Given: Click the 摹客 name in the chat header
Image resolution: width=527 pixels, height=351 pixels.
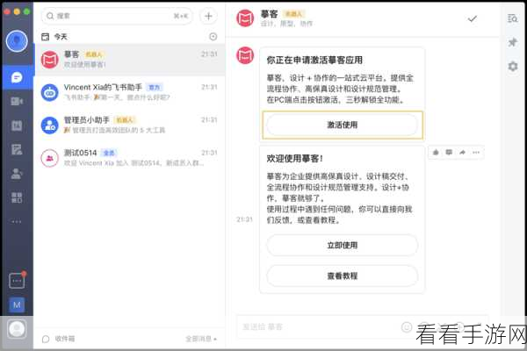Looking at the screenshot, I should (270, 14).
